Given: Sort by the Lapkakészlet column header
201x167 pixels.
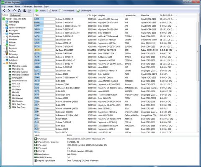Looking at the screenshot, I should coord(130,15).
